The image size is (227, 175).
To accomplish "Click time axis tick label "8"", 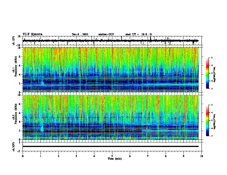I will [166, 156].
